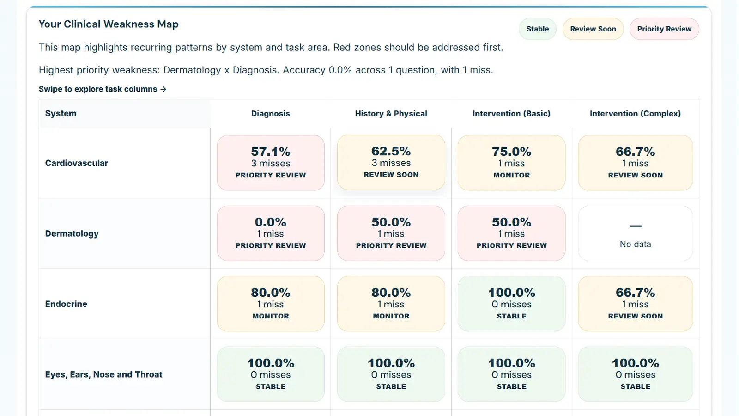The height and width of the screenshot is (416, 739).
Task: Select the History & Physical column header
Action: click(391, 113)
